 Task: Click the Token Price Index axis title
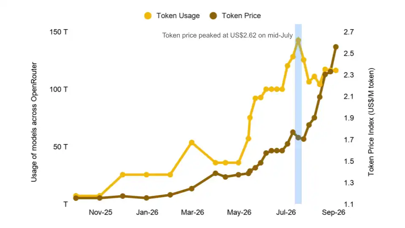point(371,122)
